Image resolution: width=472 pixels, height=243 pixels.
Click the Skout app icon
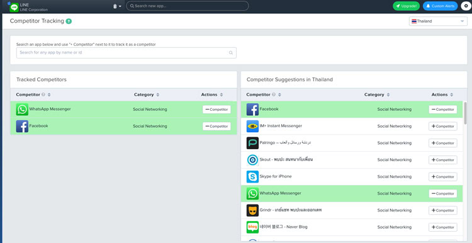pyautogui.click(x=252, y=160)
